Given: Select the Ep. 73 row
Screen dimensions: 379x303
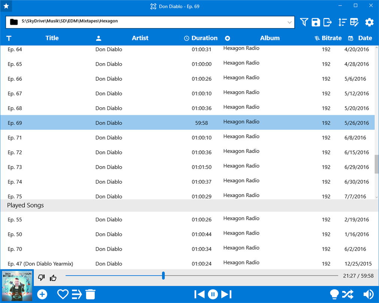Looking at the screenshot, I should click(188, 167).
